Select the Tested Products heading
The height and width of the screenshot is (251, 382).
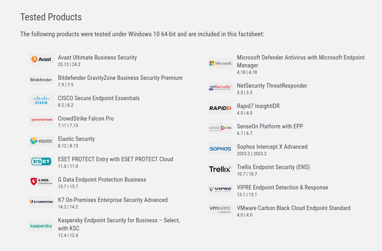(51, 17)
